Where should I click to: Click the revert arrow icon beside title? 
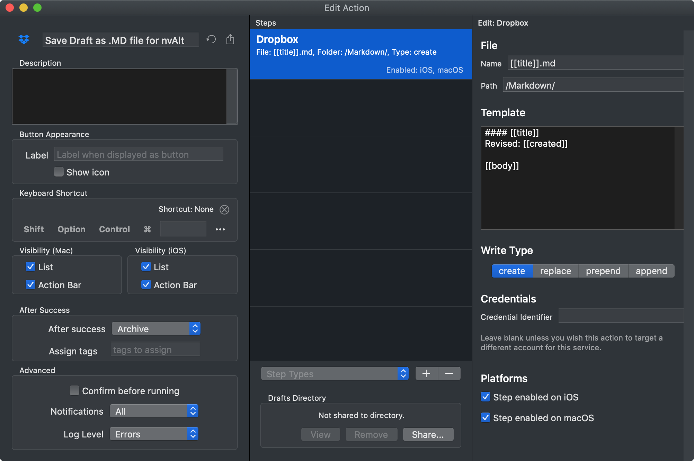211,39
